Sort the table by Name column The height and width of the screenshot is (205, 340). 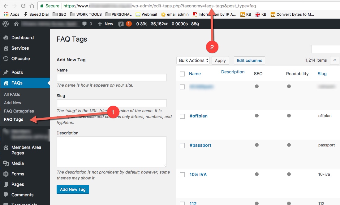pyautogui.click(x=195, y=74)
